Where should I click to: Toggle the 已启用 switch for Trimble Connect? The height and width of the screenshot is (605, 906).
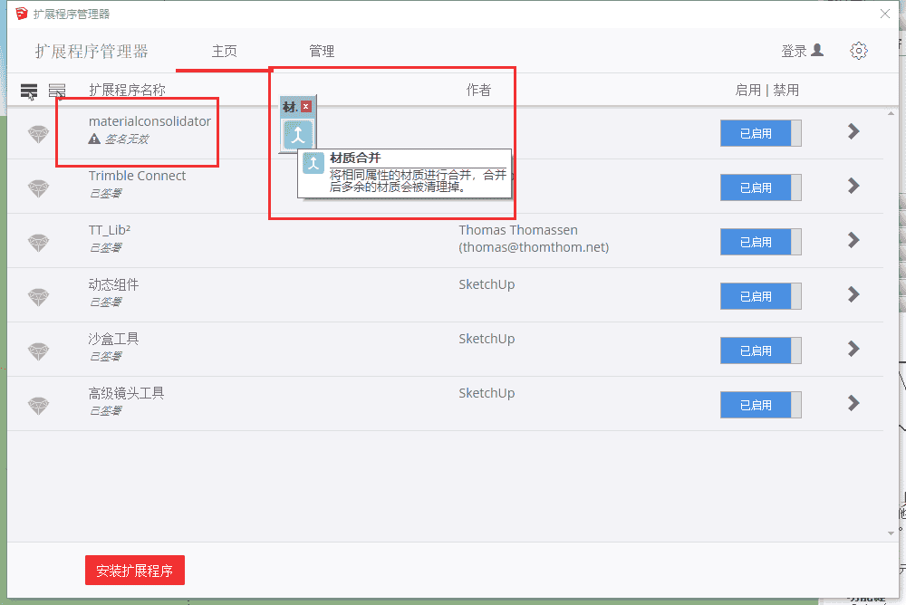(760, 187)
